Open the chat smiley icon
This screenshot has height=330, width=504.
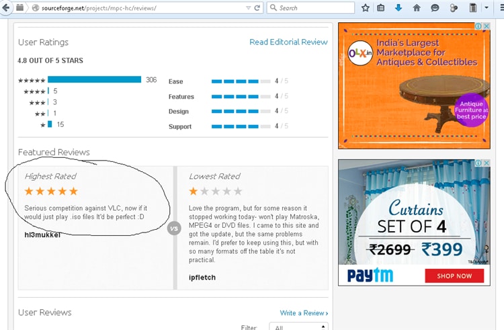435,7
